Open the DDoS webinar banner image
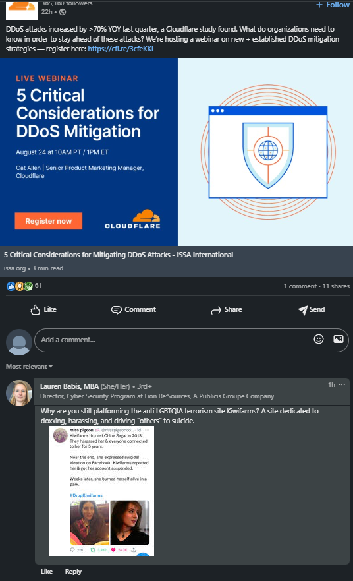The height and width of the screenshot is (581, 353). click(x=176, y=152)
